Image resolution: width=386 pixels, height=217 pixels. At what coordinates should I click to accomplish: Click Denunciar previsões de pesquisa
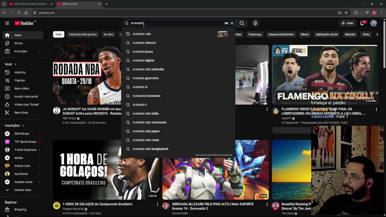(x=214, y=155)
